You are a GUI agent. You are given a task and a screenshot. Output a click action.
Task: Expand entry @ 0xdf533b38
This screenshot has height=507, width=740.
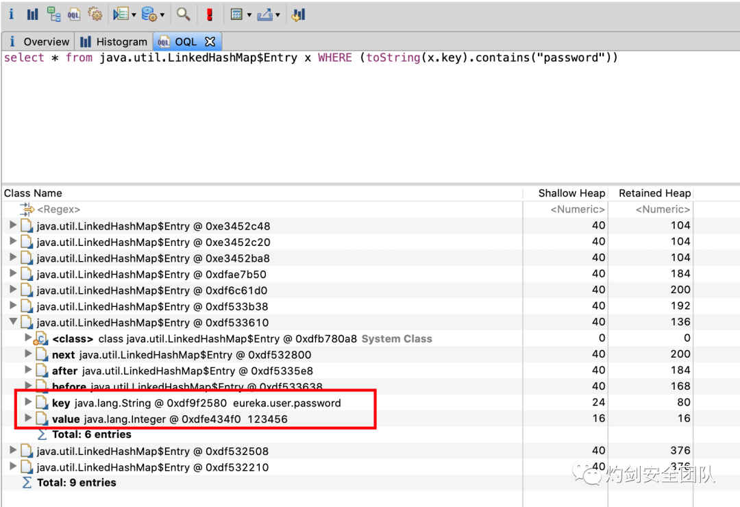(13, 306)
